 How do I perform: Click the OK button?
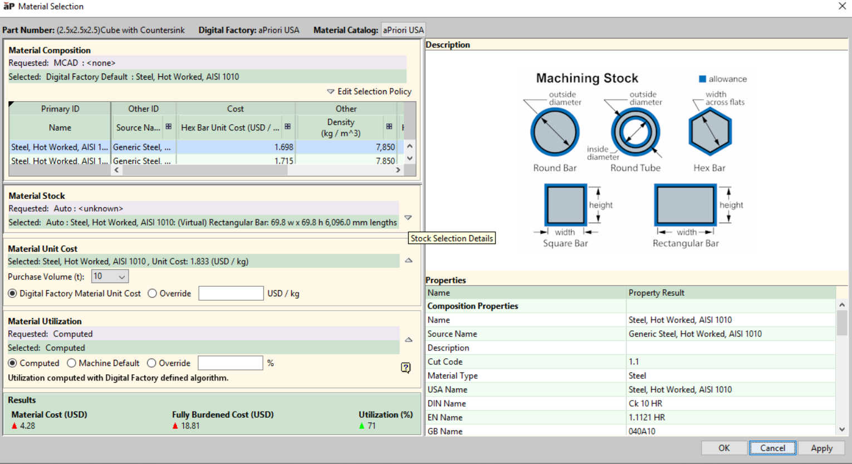[x=724, y=448]
